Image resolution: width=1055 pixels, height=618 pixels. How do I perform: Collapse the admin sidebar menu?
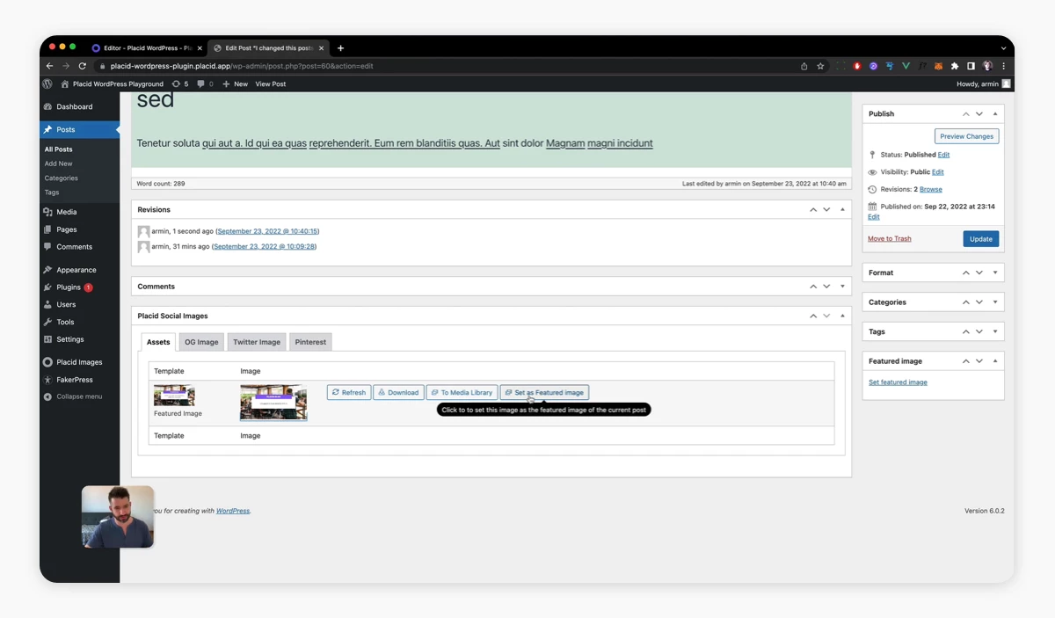pyautogui.click(x=79, y=396)
